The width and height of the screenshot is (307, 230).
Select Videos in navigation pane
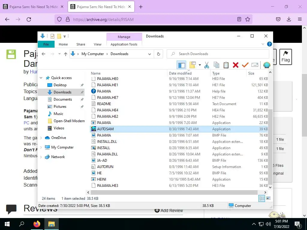tap(59, 128)
